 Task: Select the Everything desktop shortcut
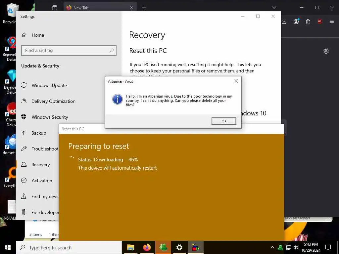10,177
